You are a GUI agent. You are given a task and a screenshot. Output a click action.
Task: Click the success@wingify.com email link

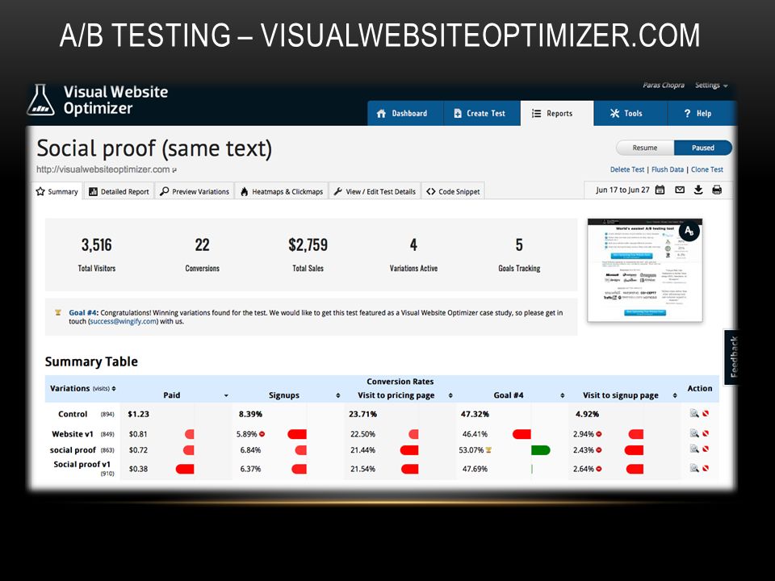click(x=124, y=321)
